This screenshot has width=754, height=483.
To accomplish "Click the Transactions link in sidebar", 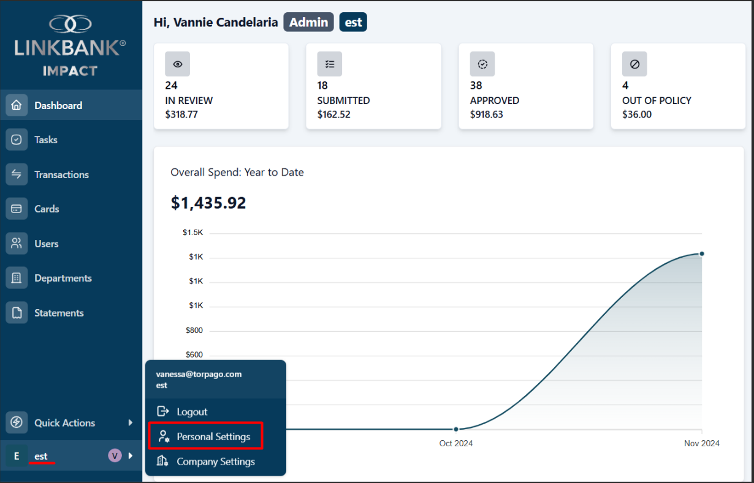I will pyautogui.click(x=61, y=175).
